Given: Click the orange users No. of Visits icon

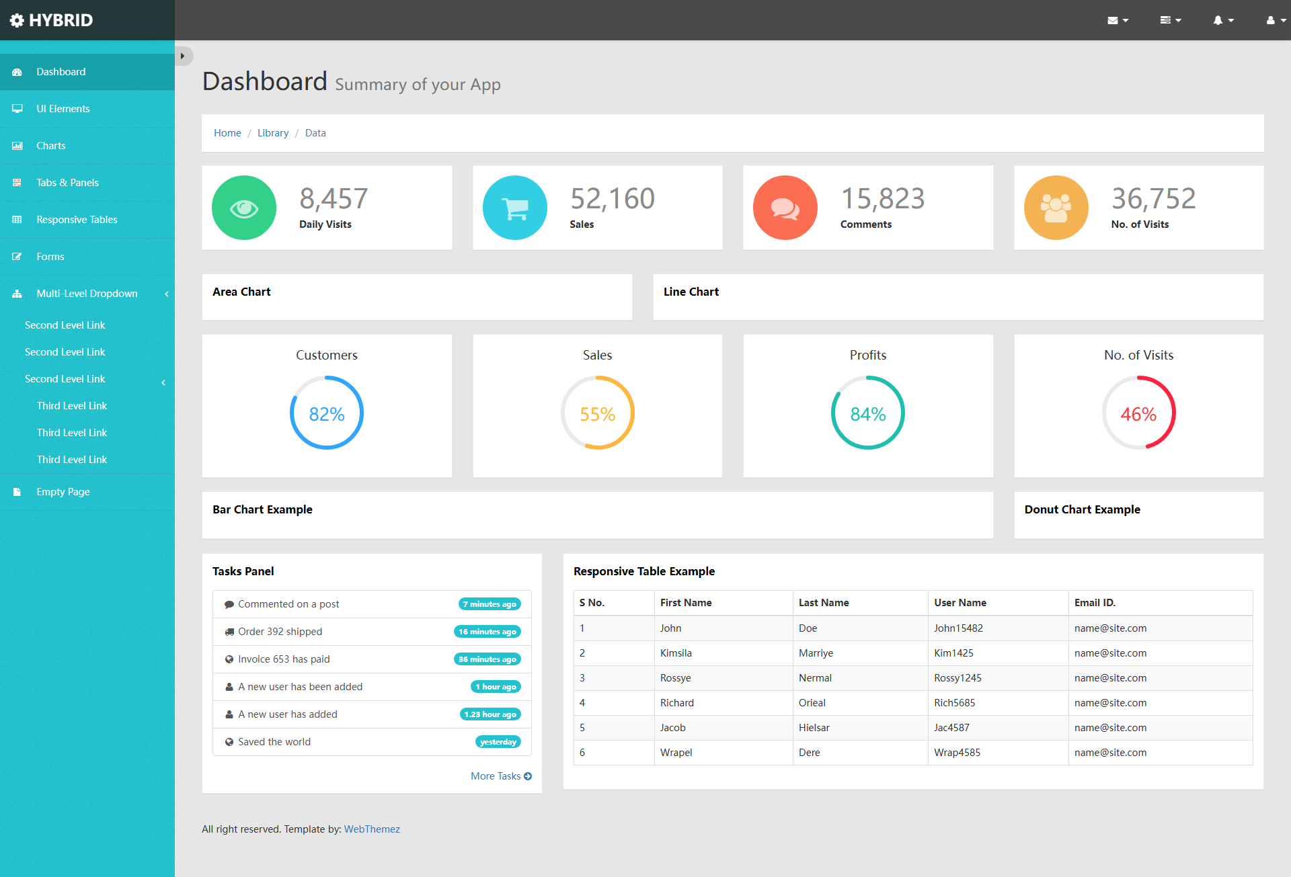Looking at the screenshot, I should tap(1056, 208).
